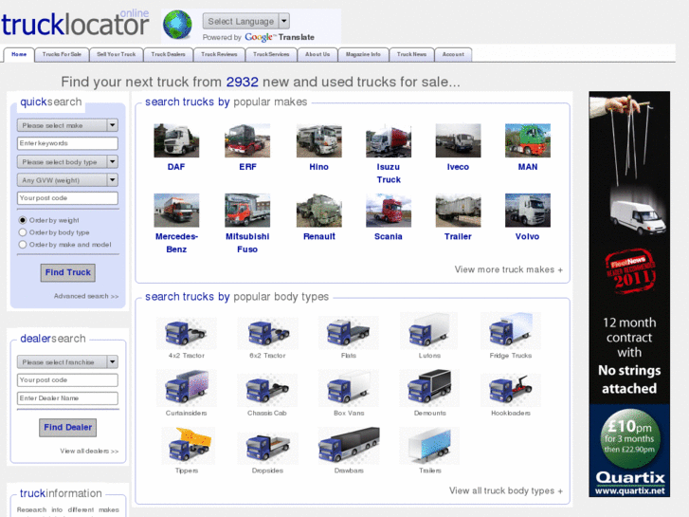
Task: Select the Renault truck photo
Action: pyautogui.click(x=319, y=211)
